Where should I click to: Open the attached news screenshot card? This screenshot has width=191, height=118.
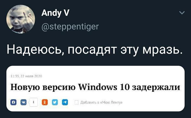(x=95, y=88)
